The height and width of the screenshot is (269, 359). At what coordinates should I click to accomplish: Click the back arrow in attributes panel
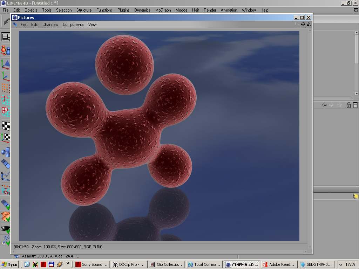[x=324, y=105]
